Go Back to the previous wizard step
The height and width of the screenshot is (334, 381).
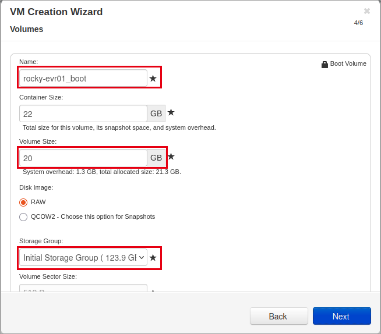(x=279, y=316)
